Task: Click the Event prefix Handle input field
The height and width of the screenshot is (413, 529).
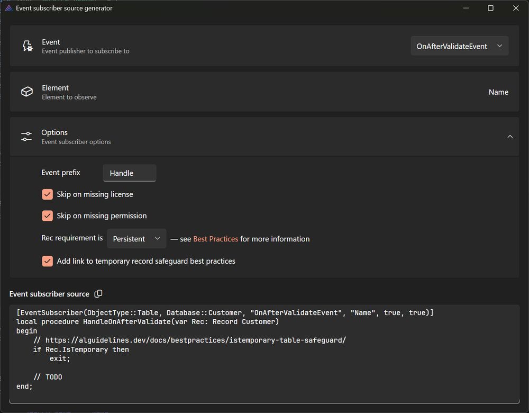Action: [x=129, y=173]
